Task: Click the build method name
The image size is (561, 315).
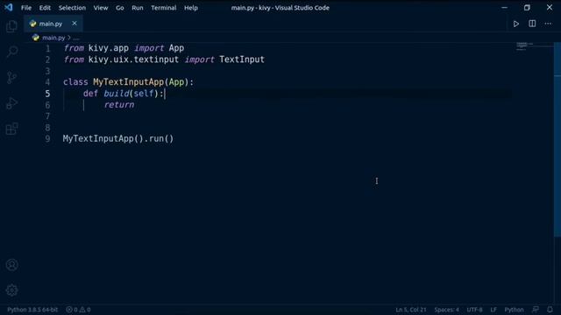Action: [117, 94]
